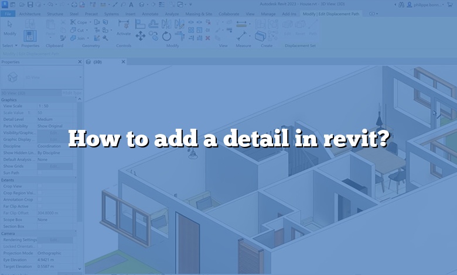Open the File tab
457x275 pixels.
[x=8, y=13]
